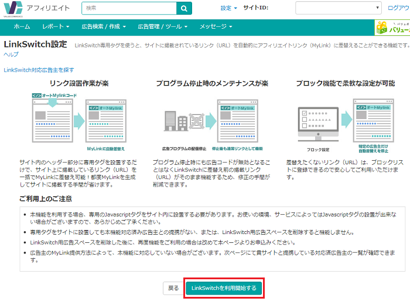Click the gift box banner icon
The width and height of the screenshot is (410, 308).
point(381,28)
